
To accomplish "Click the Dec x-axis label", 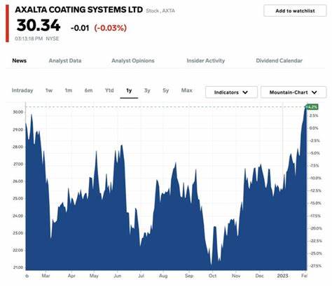I will tap(259, 276).
